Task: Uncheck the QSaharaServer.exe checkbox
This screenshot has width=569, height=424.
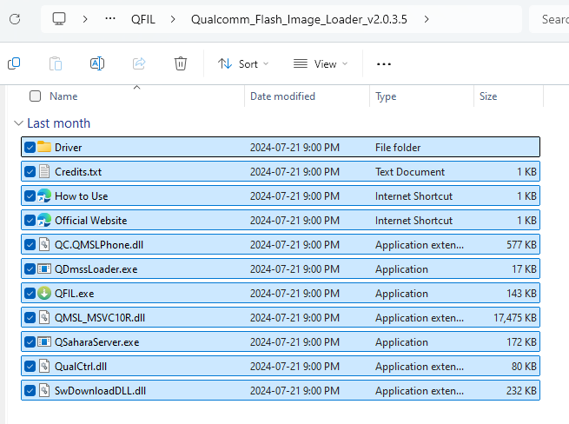Action: tap(30, 342)
